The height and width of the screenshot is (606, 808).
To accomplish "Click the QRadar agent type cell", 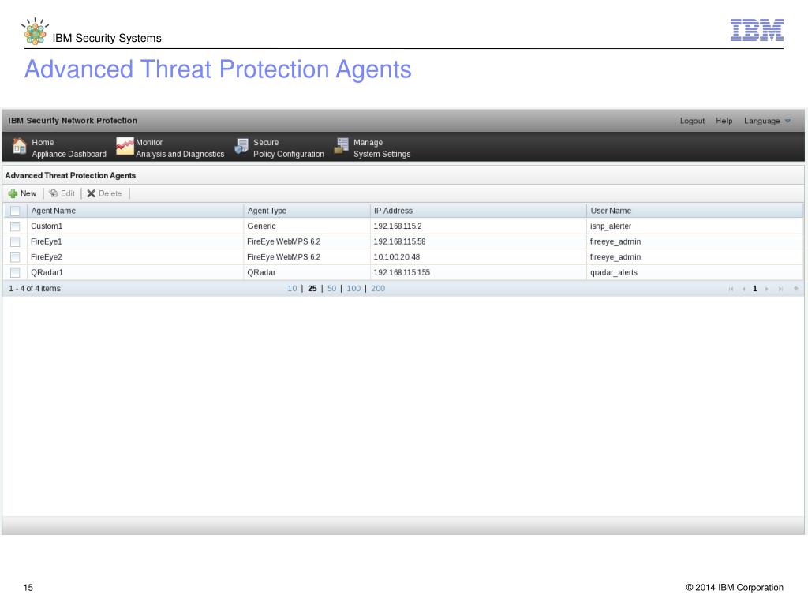I will 307,272.
